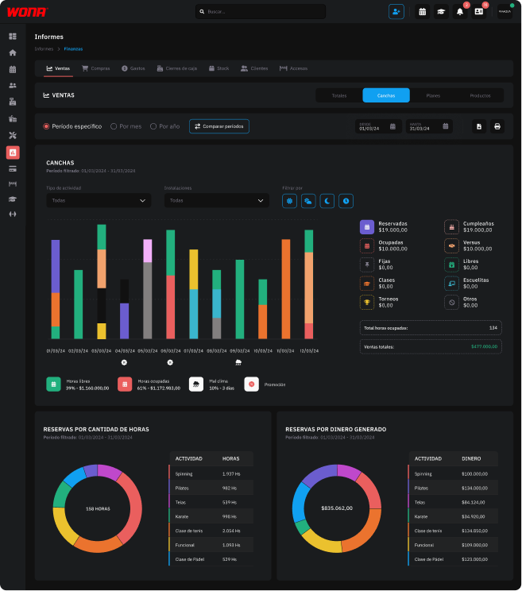
Task: Open clients people icon in sidebar
Action: pyautogui.click(x=13, y=86)
